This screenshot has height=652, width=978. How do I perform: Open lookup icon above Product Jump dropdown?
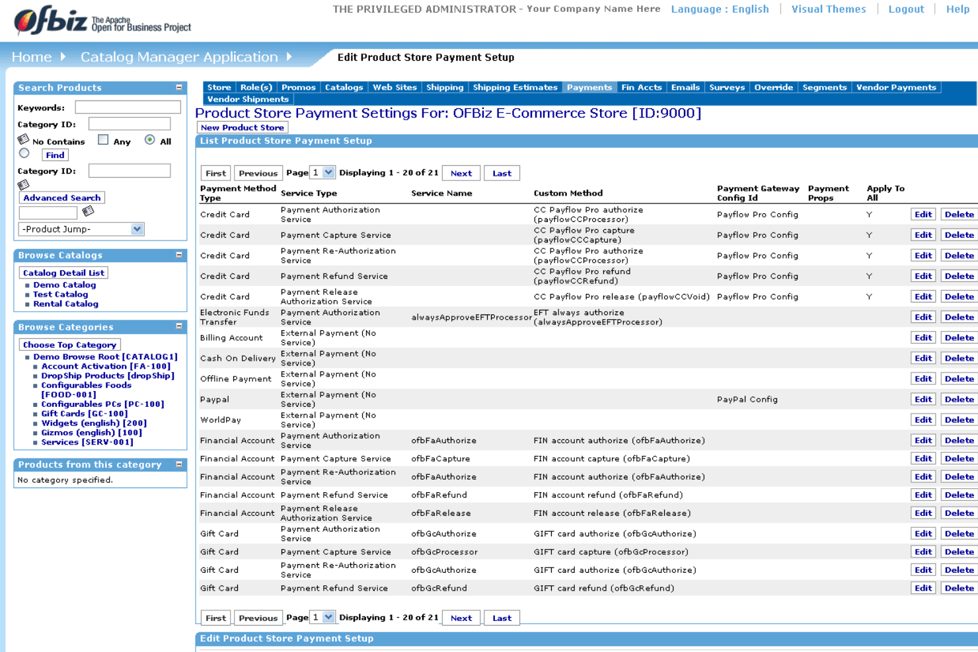click(88, 211)
